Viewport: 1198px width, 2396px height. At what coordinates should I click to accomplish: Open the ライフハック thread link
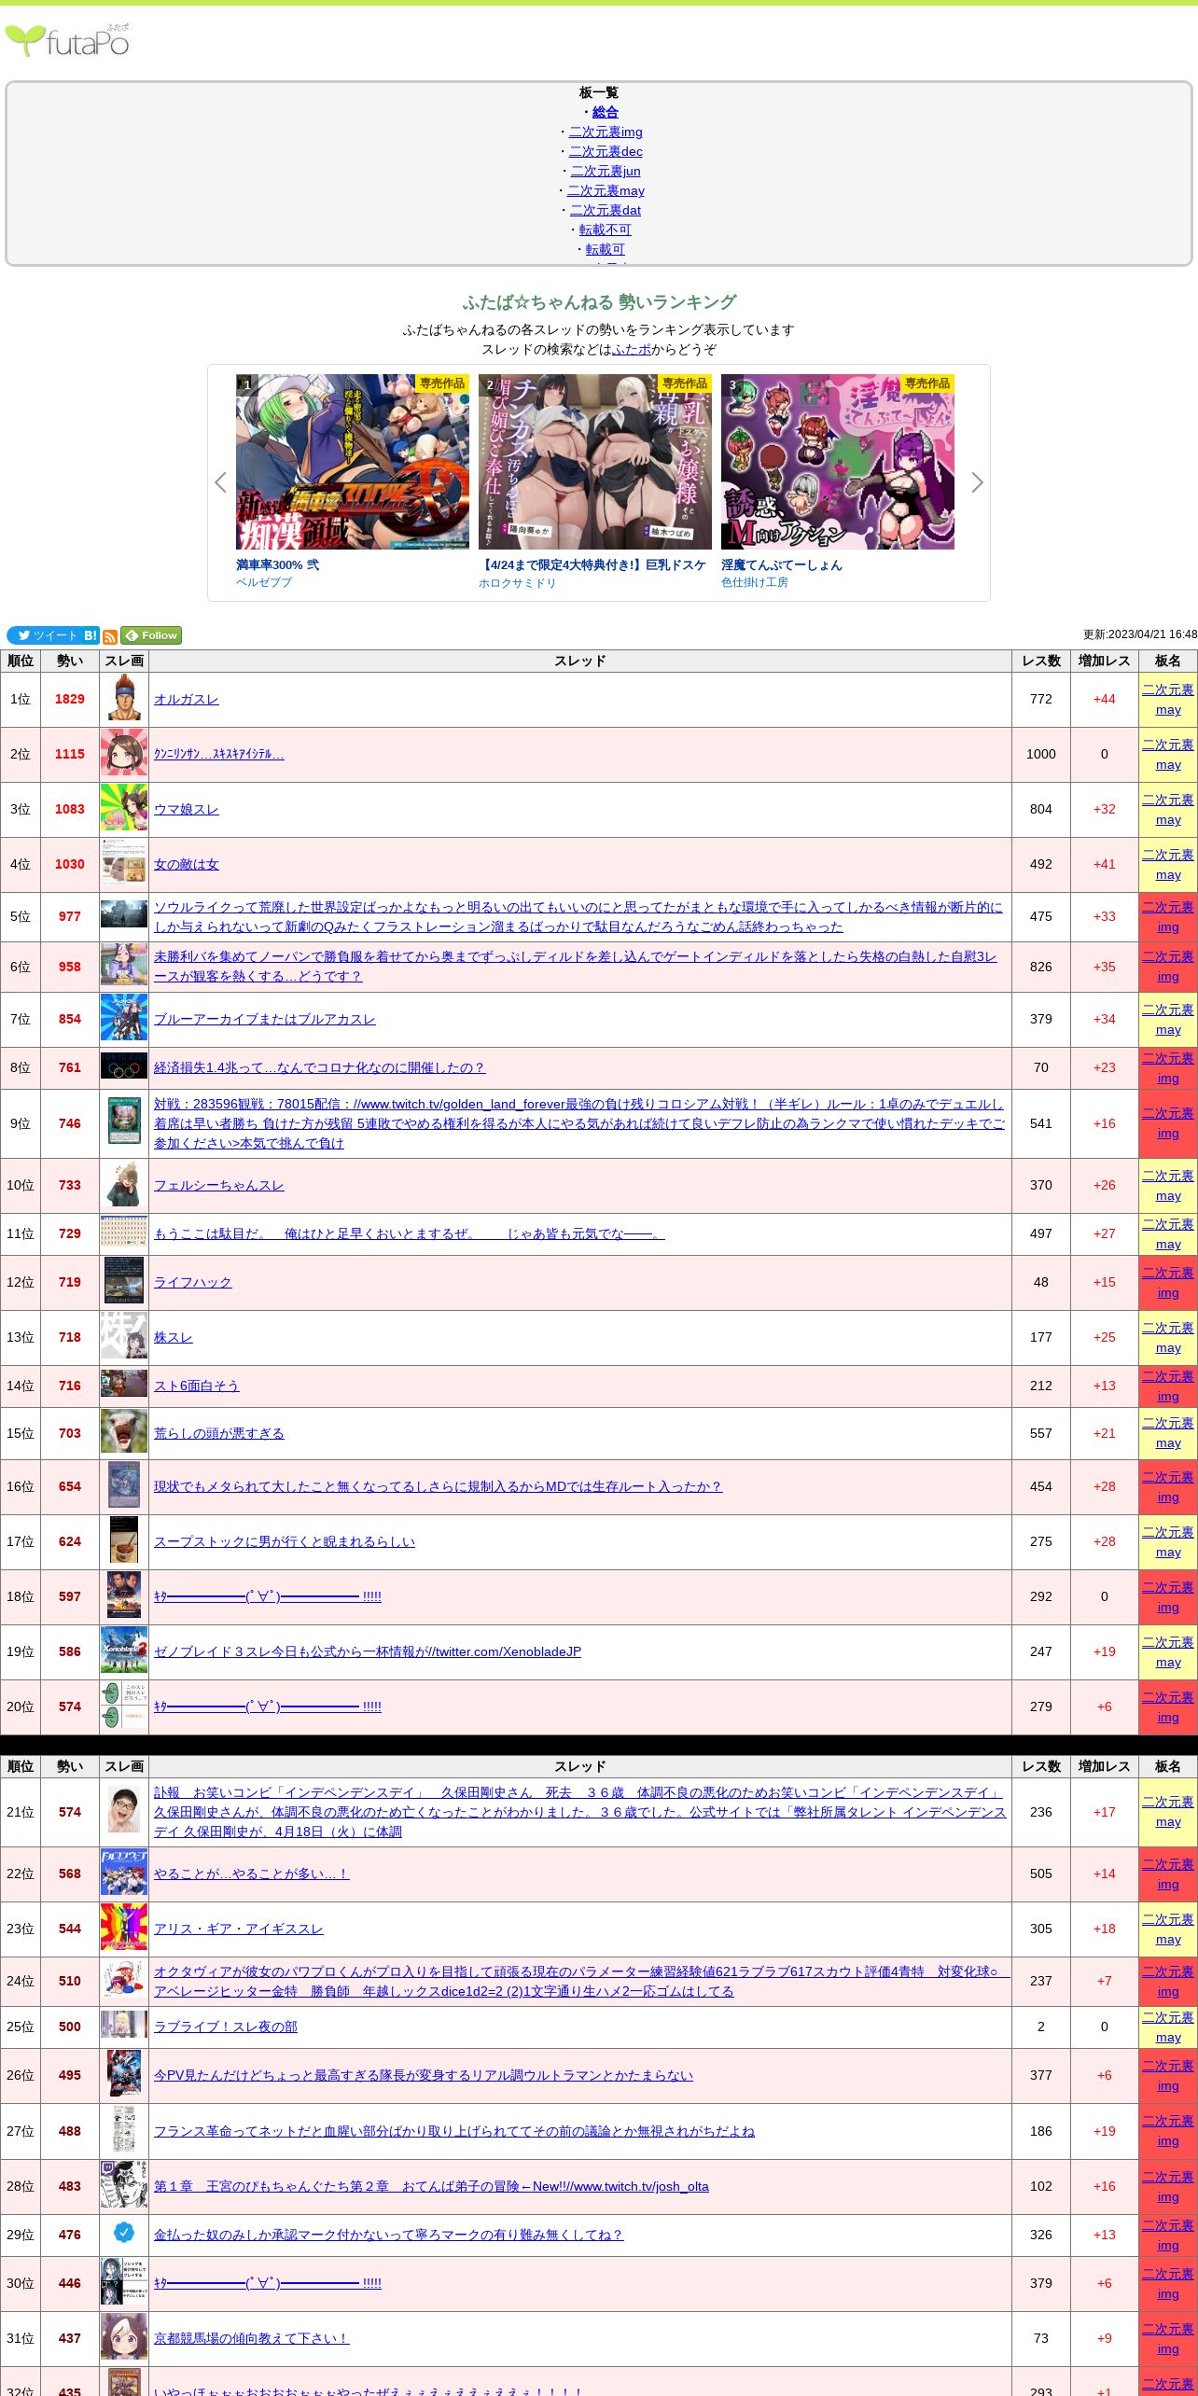point(192,1282)
